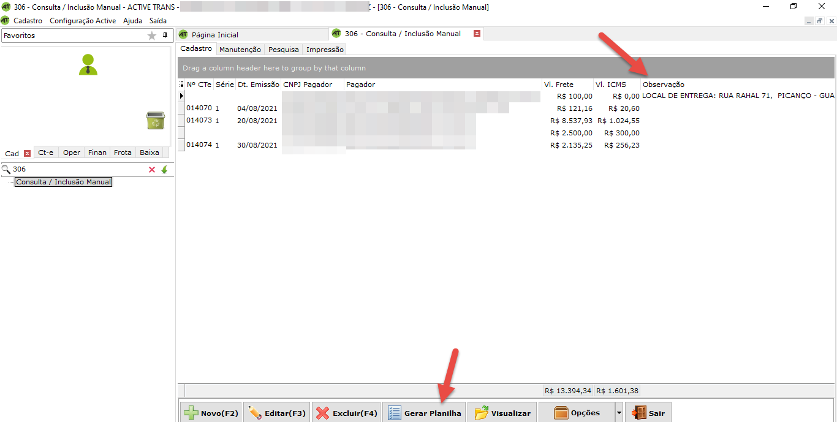This screenshot has width=837, height=422.
Task: Click the green arrow beside search box
Action: [x=164, y=170]
